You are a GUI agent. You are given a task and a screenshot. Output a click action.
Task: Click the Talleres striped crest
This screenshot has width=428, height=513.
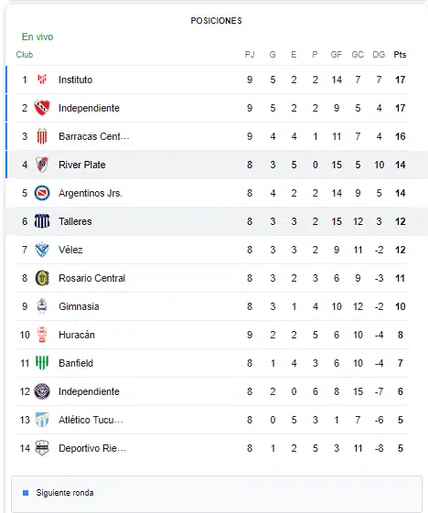click(x=42, y=221)
